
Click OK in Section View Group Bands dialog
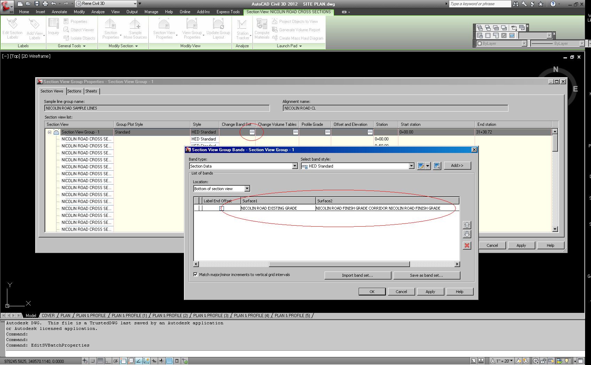point(372,292)
